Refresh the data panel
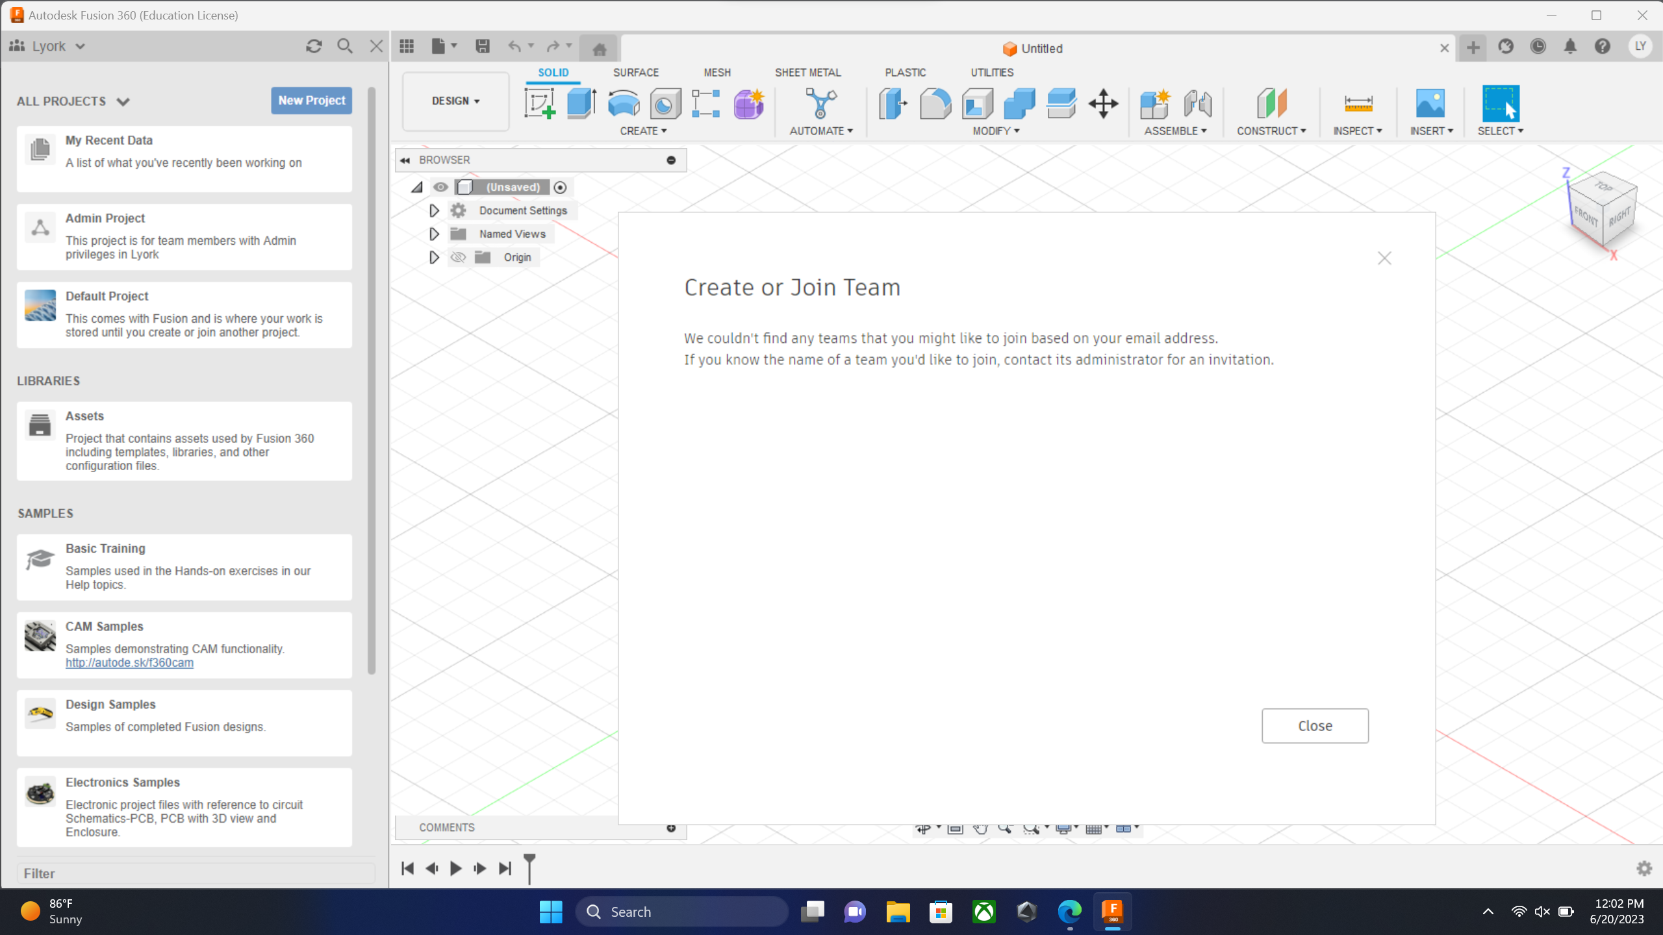 [314, 46]
